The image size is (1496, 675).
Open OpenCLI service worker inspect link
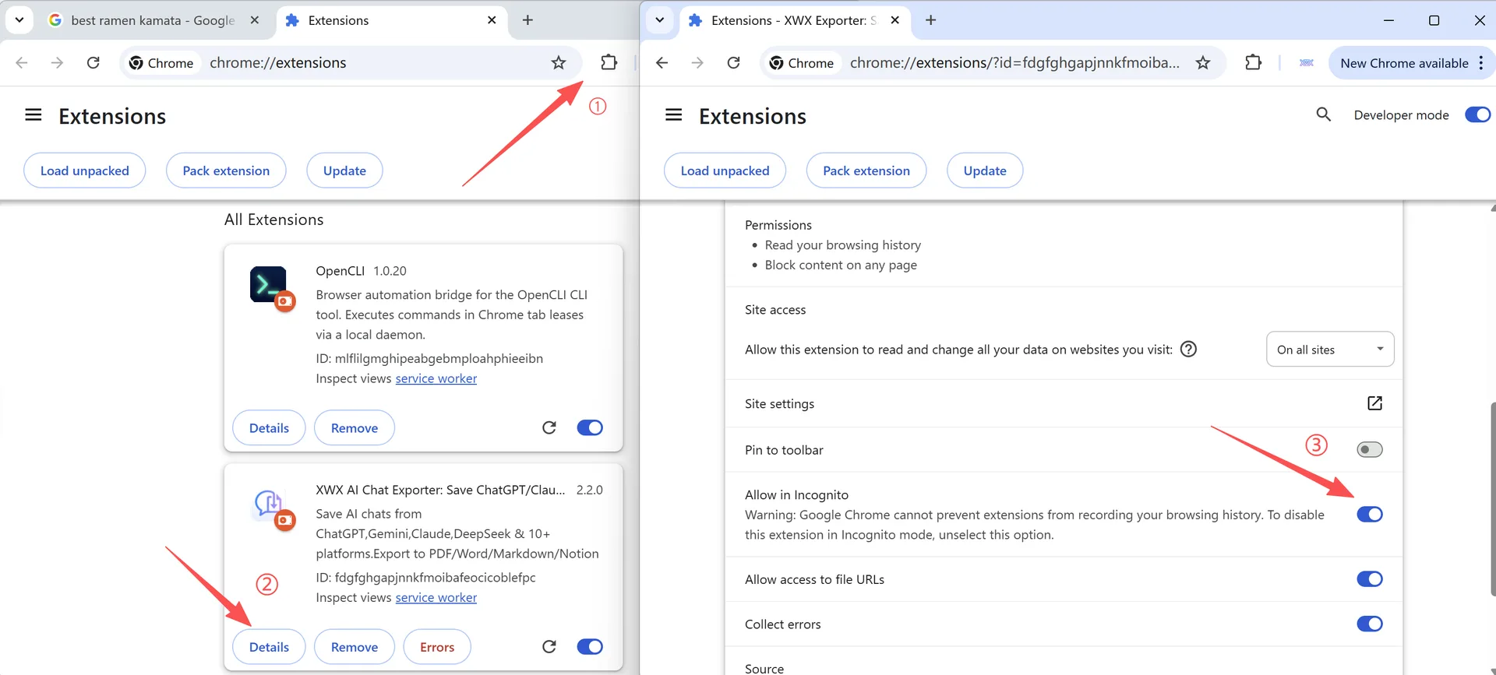click(436, 378)
